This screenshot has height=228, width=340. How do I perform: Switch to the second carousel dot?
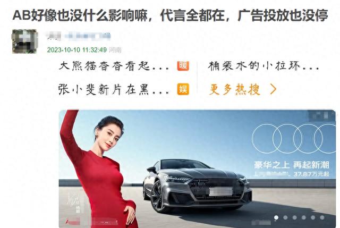point(285,217)
